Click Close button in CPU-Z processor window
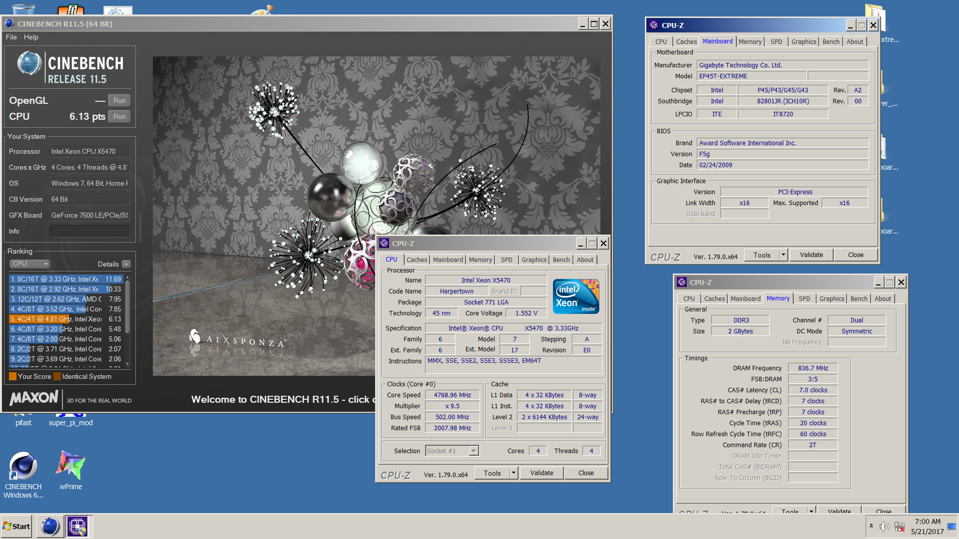This screenshot has height=539, width=959. tap(586, 473)
